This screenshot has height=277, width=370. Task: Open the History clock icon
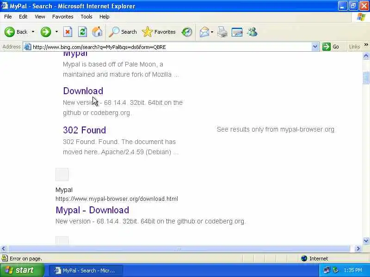pos(187,32)
